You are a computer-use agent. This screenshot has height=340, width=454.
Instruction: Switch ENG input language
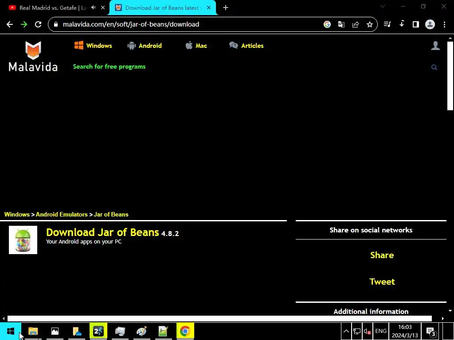[x=381, y=331]
